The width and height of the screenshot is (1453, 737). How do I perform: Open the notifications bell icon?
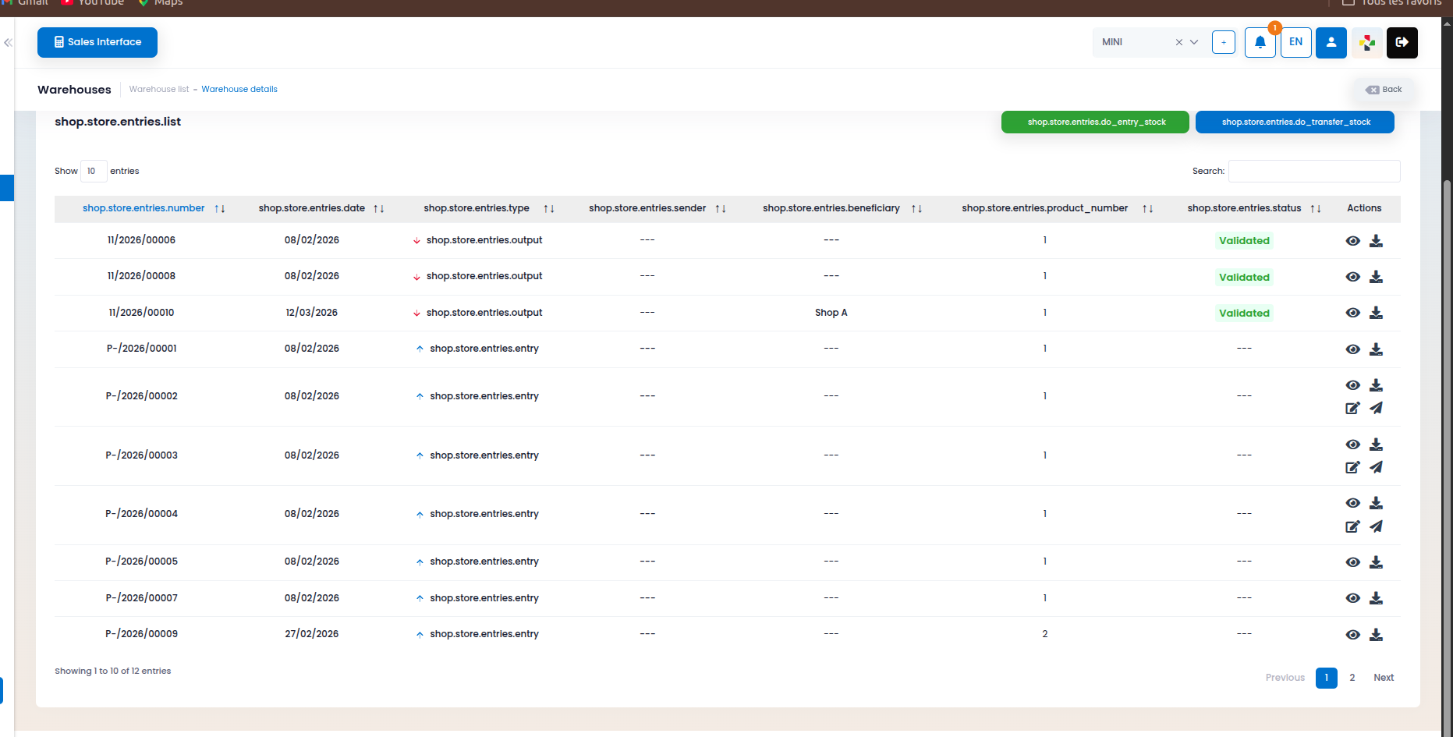coord(1260,42)
